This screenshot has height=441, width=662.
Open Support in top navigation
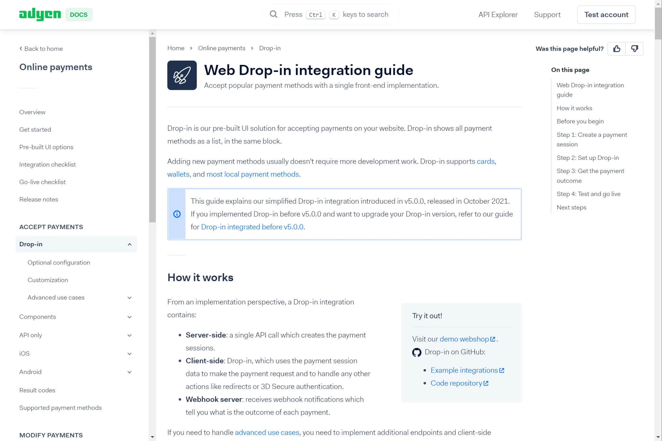(547, 15)
